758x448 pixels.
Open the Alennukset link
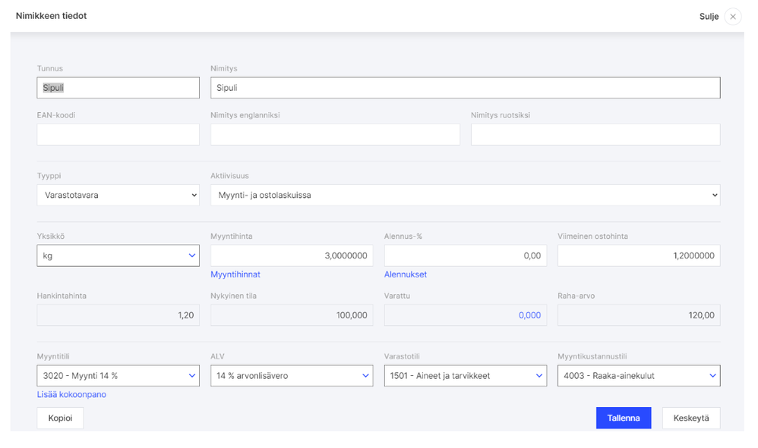pyautogui.click(x=406, y=274)
